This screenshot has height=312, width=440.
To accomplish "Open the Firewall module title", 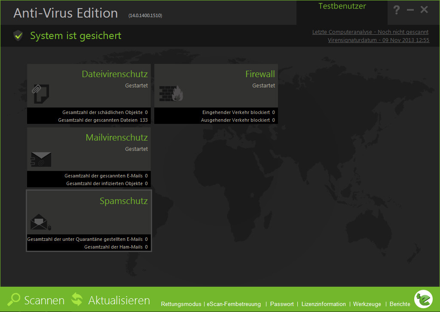I will [260, 74].
